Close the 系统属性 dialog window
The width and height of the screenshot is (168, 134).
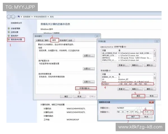click(97, 36)
